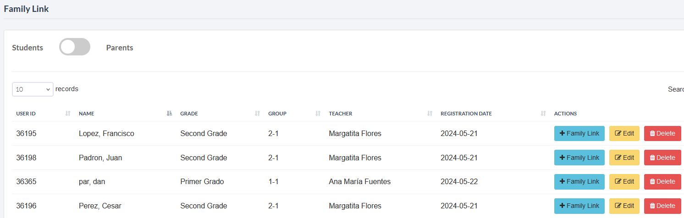Delete the Perez, Cesar record

[x=662, y=206]
